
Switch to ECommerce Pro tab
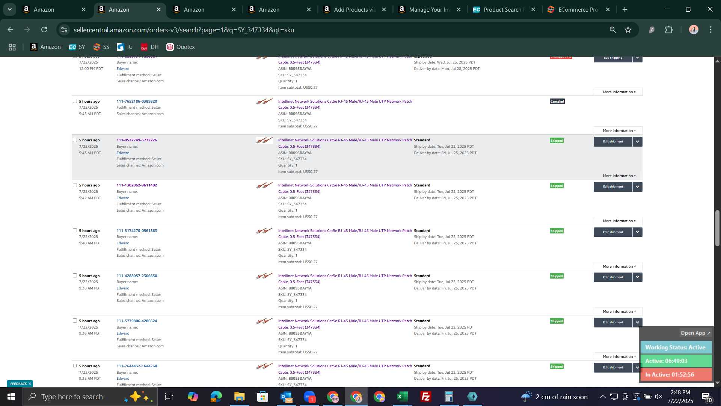pos(578,9)
